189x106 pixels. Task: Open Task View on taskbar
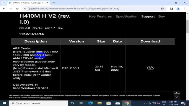(x=81, y=103)
